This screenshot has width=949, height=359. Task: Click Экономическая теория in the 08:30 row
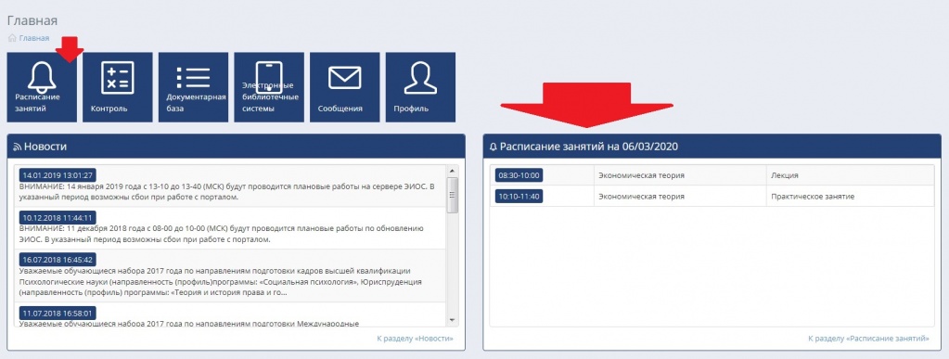coord(642,175)
